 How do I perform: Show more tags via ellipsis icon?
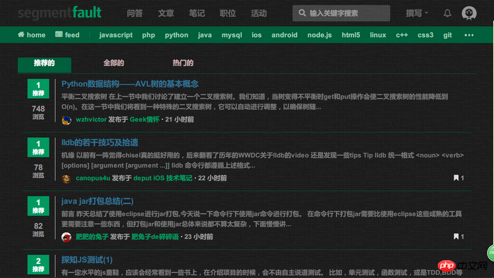point(469,35)
